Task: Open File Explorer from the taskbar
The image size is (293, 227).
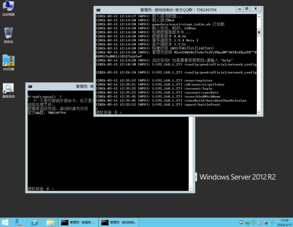Action: 50,222
